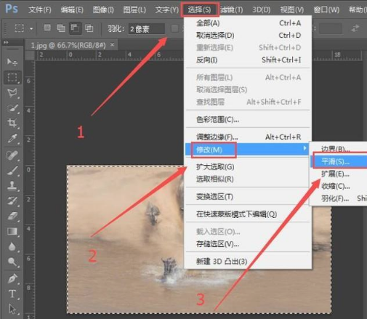Screen dimensions: 367x319
Task: Choose 选取相似(R) menu entry
Action: [248, 179]
